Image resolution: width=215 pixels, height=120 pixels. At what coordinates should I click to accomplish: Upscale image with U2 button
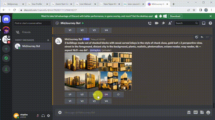82,94
